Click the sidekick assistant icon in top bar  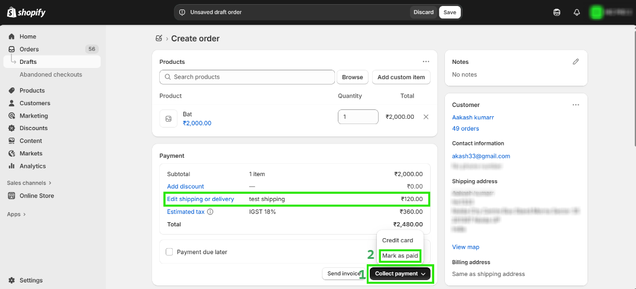click(557, 12)
